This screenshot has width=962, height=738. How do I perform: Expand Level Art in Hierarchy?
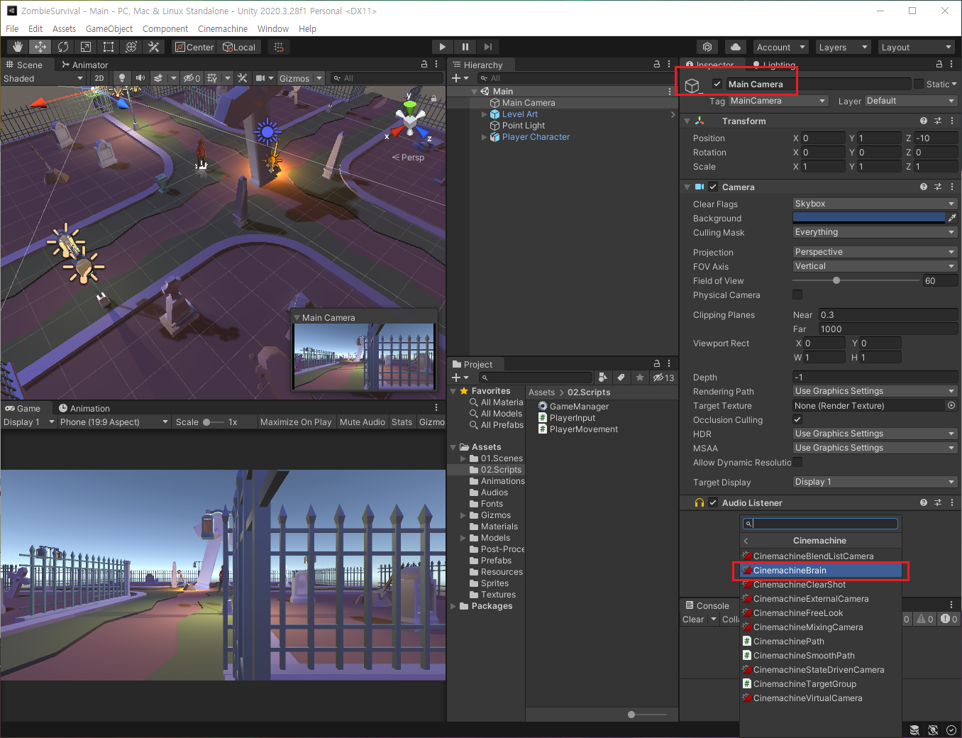pyautogui.click(x=485, y=114)
